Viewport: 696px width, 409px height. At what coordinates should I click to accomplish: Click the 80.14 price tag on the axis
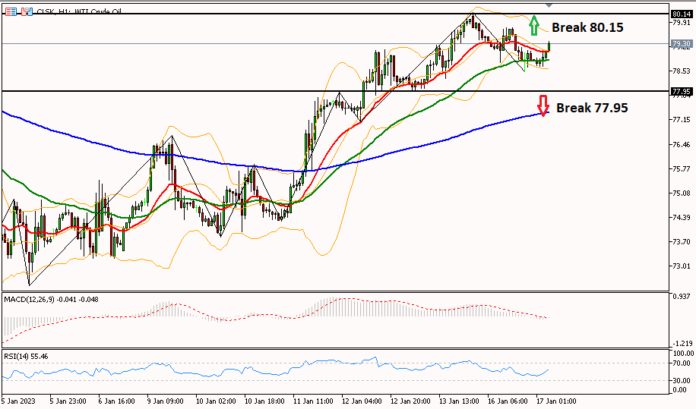[681, 14]
